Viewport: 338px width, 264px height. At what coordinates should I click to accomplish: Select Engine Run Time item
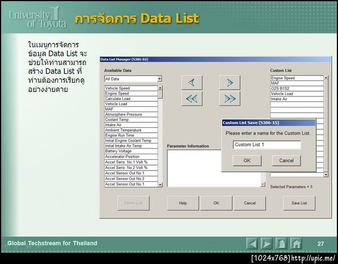131,135
